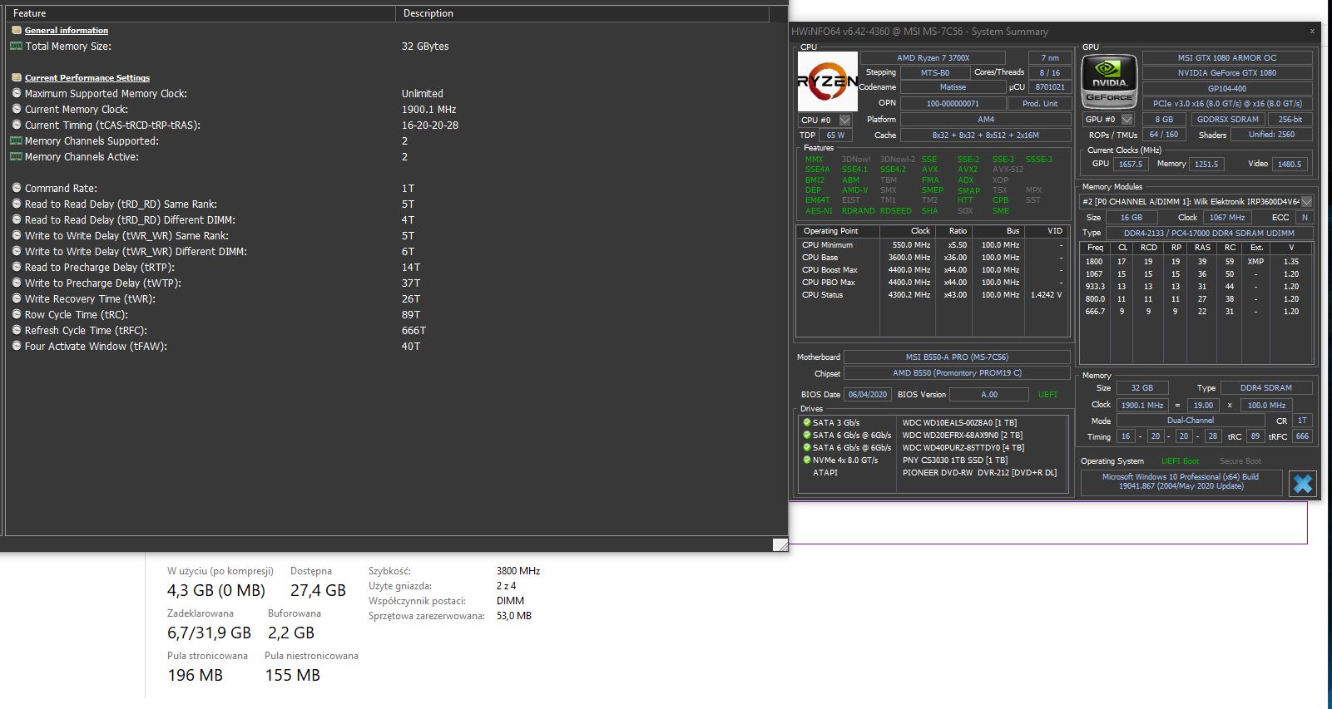Click the Ryzen CPU logo image
Viewport: 1332px width, 709px height.
(x=828, y=81)
